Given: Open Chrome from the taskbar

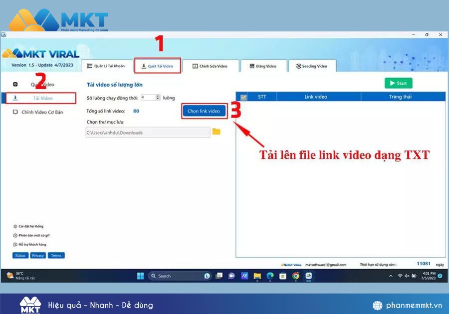Looking at the screenshot, I should pos(296,276).
